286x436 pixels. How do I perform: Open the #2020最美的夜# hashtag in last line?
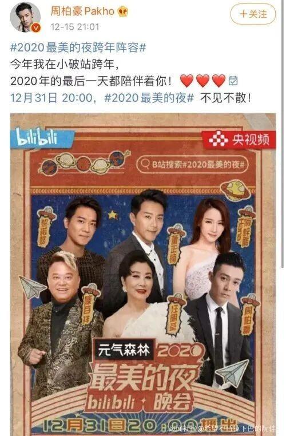coord(149,98)
